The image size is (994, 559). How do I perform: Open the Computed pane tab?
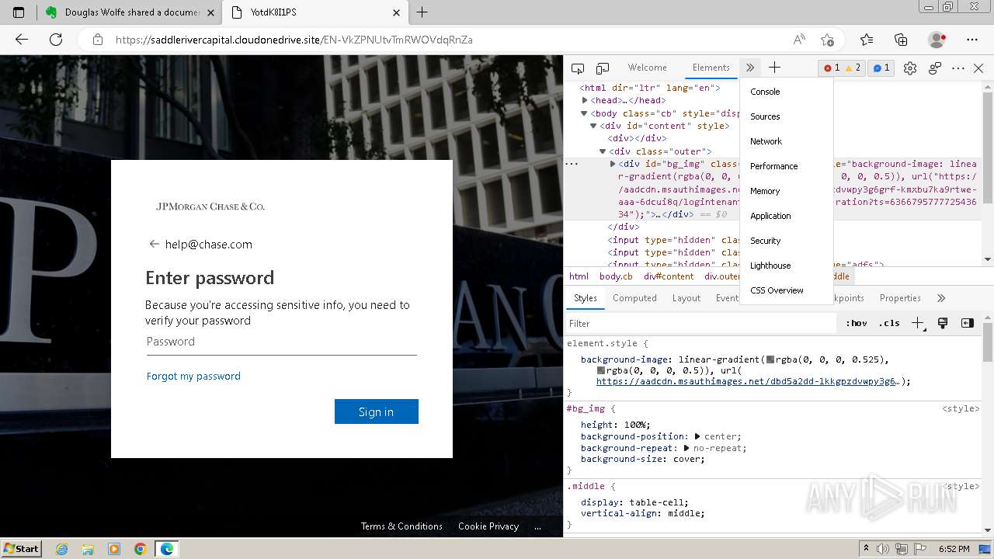tap(634, 298)
